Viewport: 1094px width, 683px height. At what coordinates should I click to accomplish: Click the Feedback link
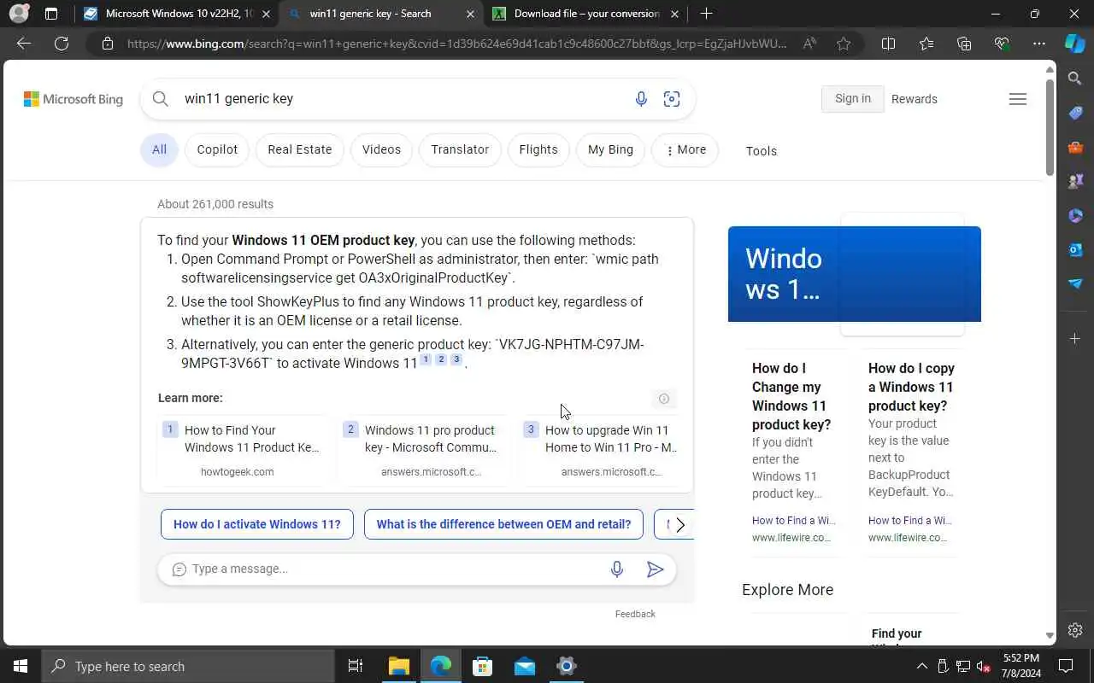tap(635, 614)
